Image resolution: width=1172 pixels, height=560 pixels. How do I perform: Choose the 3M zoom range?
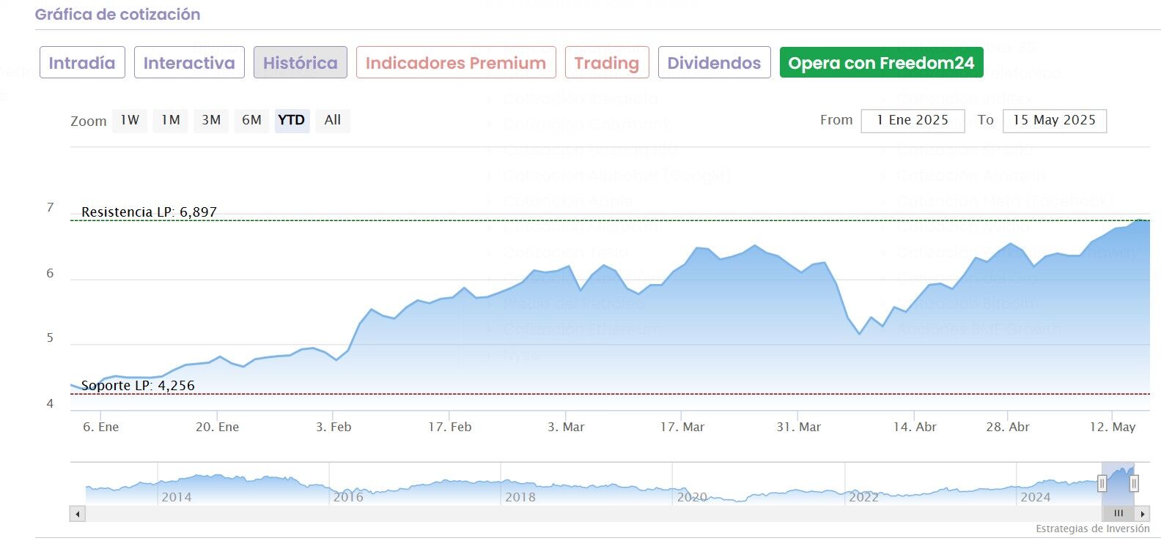click(211, 120)
